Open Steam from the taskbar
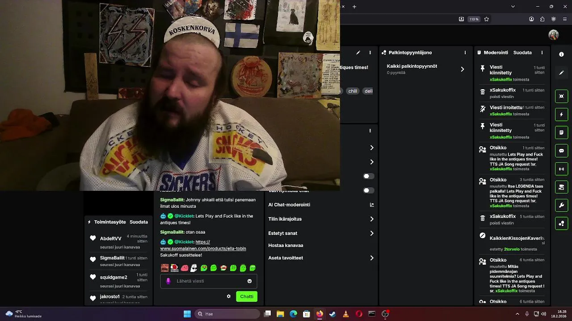Viewport: 572px width, 321px height. pos(332,314)
